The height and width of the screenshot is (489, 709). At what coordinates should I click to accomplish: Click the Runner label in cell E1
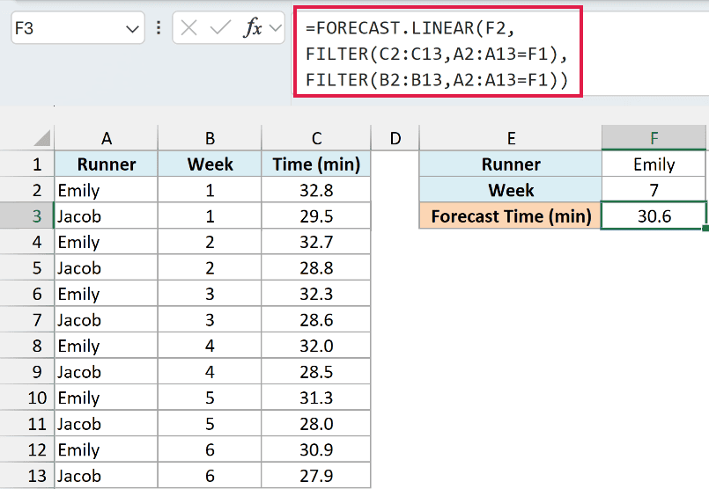tap(511, 164)
